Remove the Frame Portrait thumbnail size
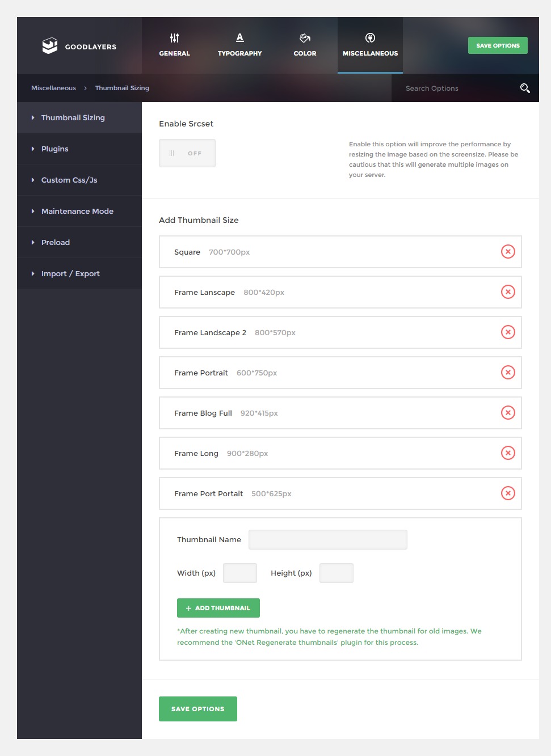551x756 pixels. tap(508, 373)
